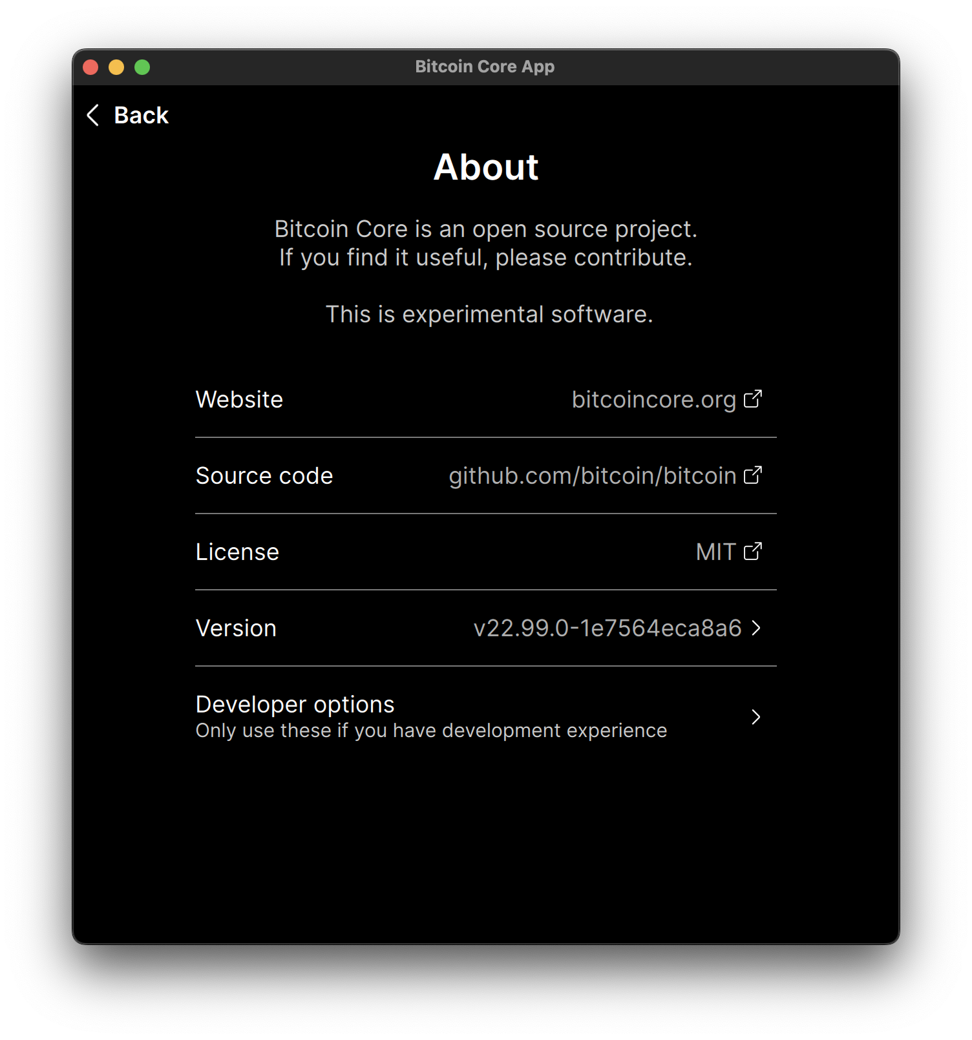Click the Back chevron arrow icon
Screen dimensions: 972x1040
[x=93, y=115]
